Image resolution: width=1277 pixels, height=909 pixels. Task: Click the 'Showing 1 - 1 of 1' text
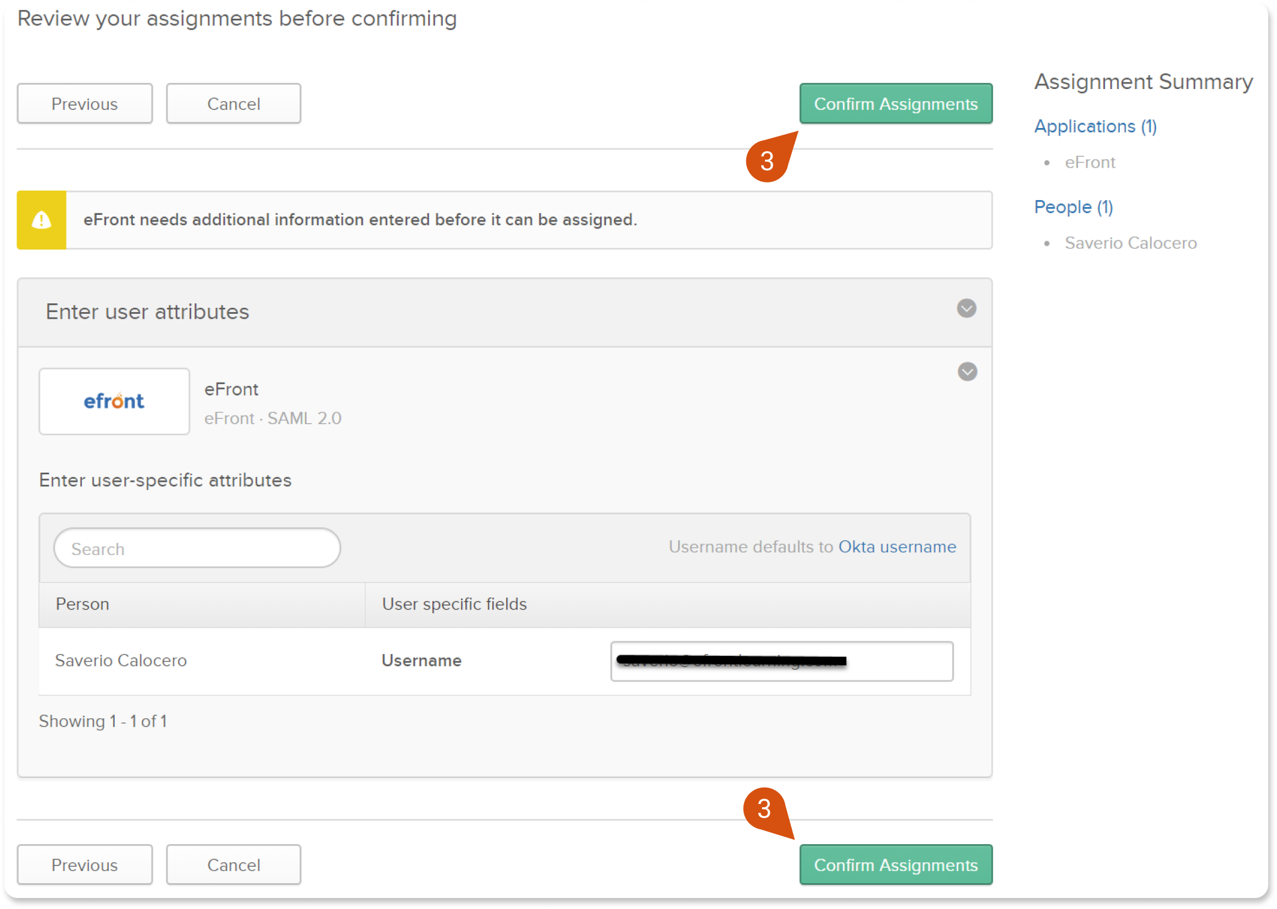(103, 721)
